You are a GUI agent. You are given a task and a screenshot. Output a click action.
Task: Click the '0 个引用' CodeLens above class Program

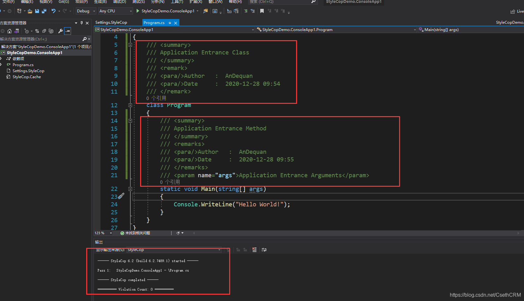(x=156, y=98)
